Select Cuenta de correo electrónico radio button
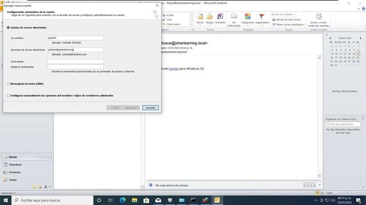 (8, 27)
